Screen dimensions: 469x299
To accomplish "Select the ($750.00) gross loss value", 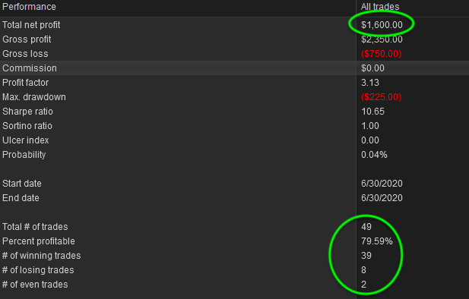I will 381,54.
